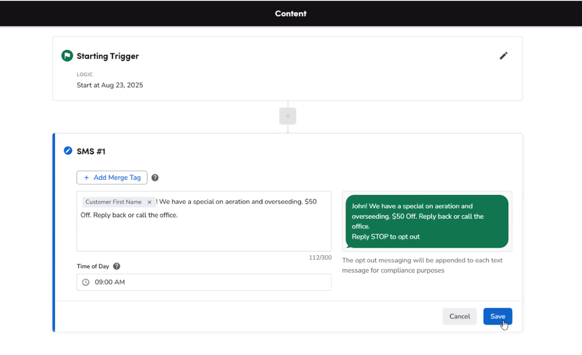The width and height of the screenshot is (582, 355).
Task: Click the Starting Trigger heading
Action: pyautogui.click(x=107, y=56)
